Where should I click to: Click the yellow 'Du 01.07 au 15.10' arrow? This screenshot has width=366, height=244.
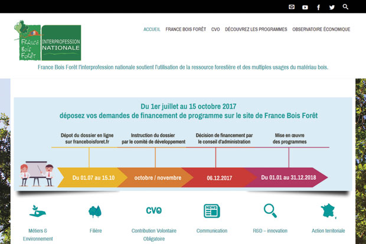point(91,177)
